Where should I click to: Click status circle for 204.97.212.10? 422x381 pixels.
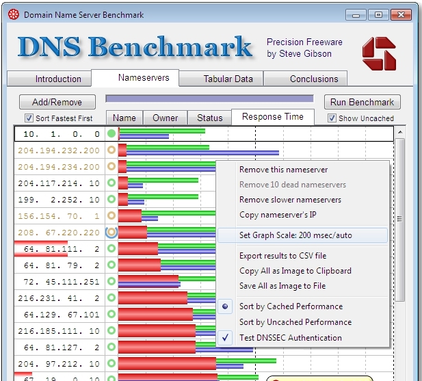pos(111,363)
